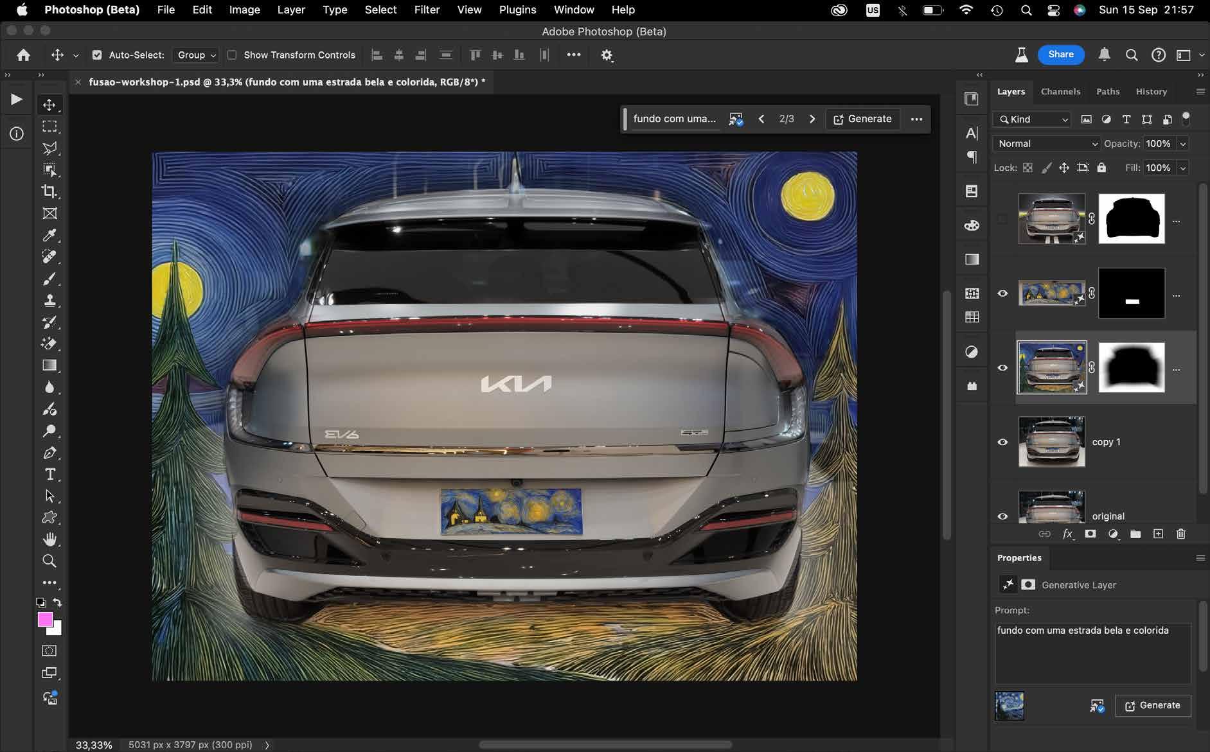Open the Auto-Select Group dropdown

click(196, 55)
